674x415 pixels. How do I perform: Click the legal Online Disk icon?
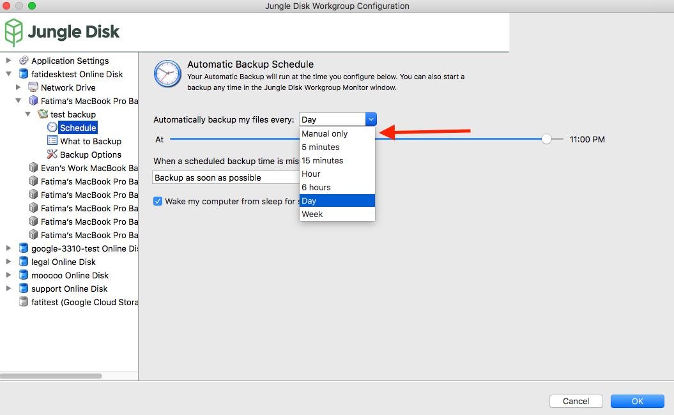click(x=24, y=262)
